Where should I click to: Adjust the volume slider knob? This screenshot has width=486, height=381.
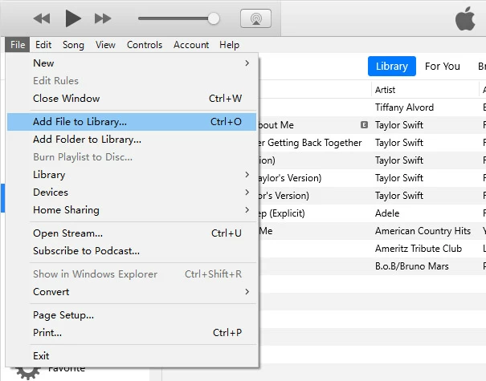click(x=214, y=18)
